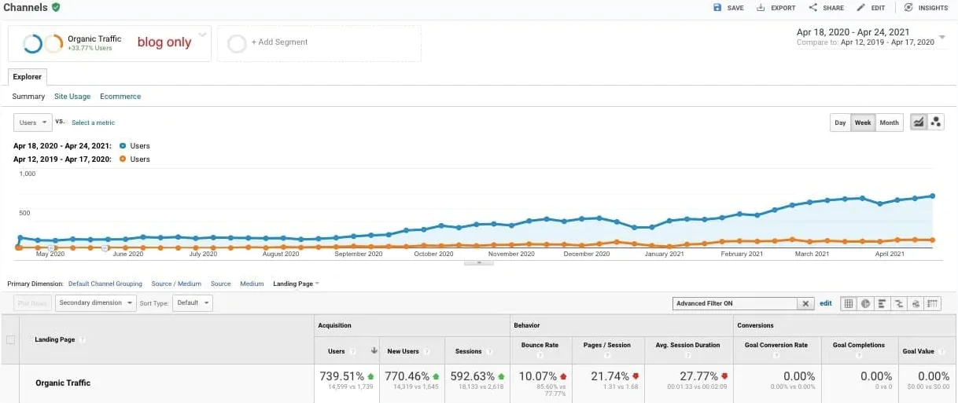Switch to motion chart view
This screenshot has height=403, width=958.
click(x=935, y=123)
